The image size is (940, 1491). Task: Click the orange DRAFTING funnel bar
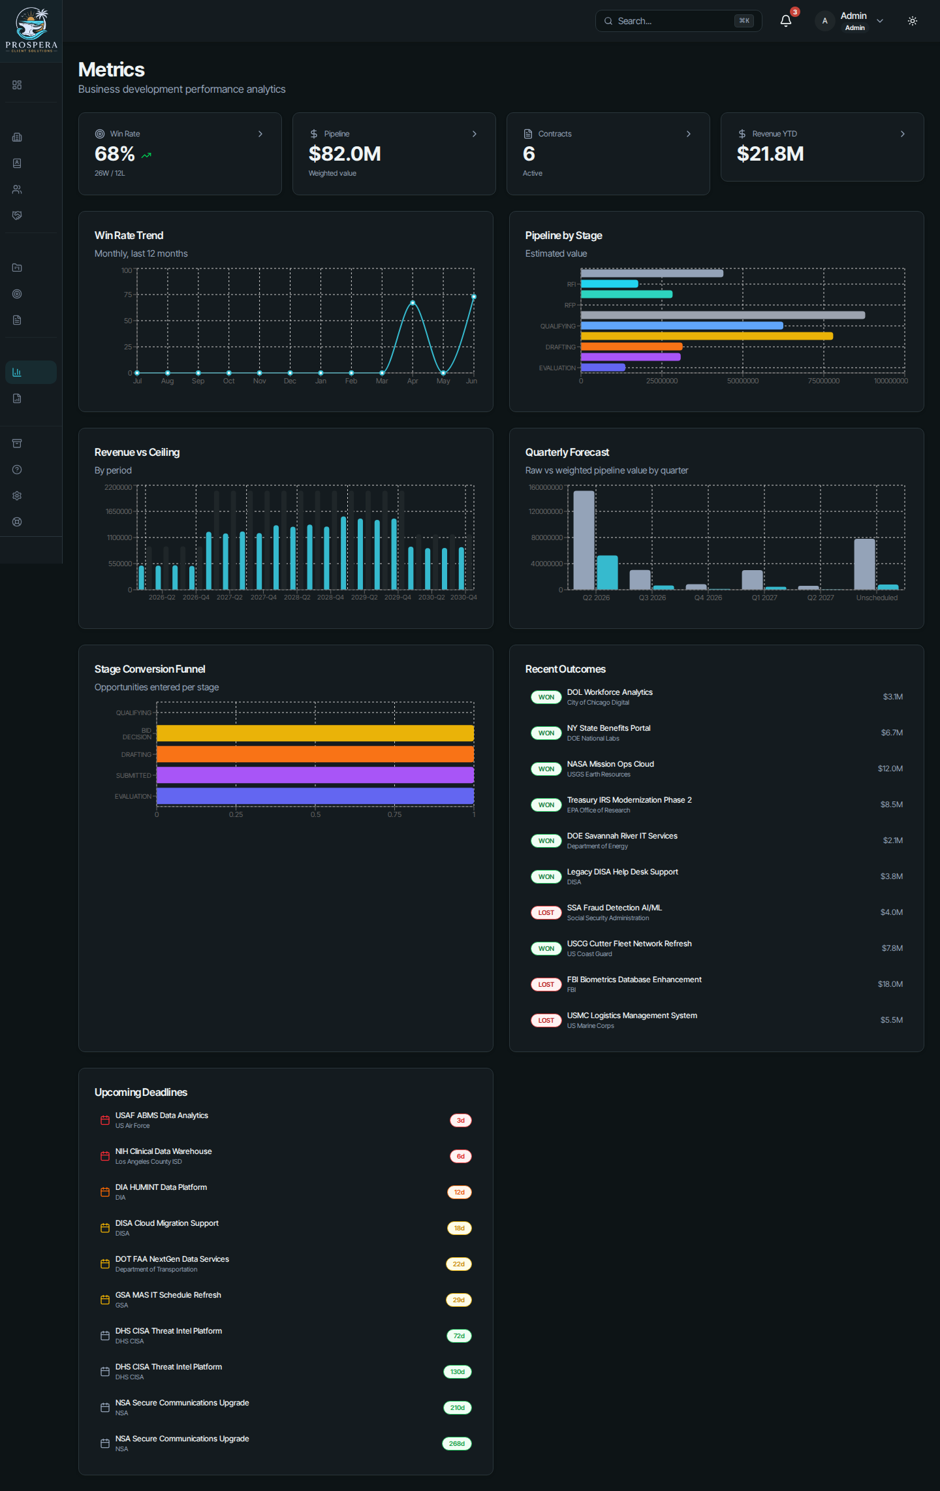click(x=315, y=754)
